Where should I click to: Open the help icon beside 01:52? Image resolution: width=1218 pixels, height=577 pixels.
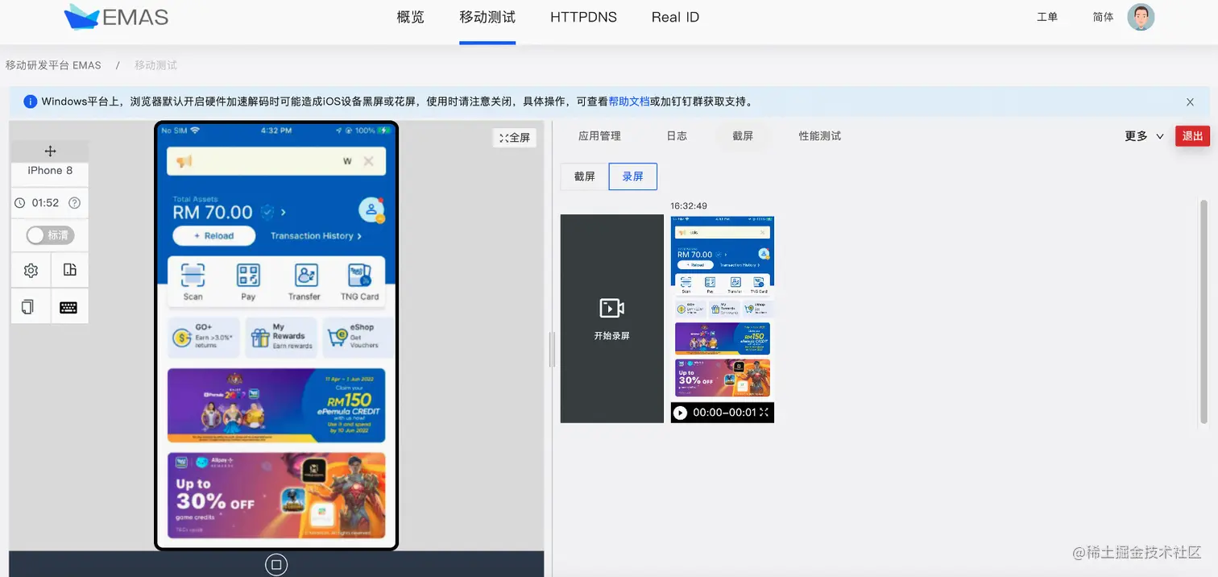click(75, 203)
